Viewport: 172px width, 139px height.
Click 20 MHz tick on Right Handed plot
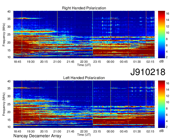pos(9,43)
